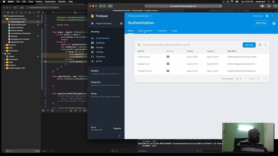Open Xcode issue navigator warning icon
Viewport: 278px width, 156px height.
click(21, 13)
